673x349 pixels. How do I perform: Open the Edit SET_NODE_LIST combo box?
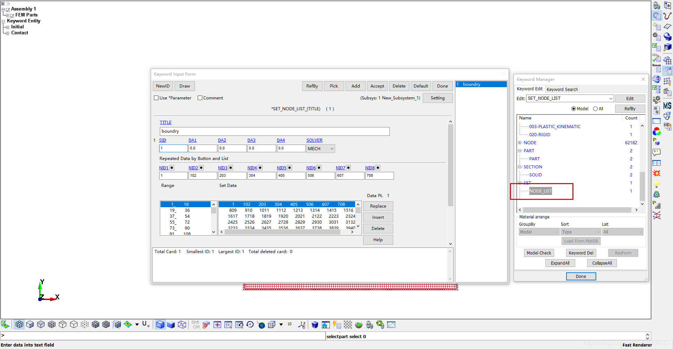point(570,98)
